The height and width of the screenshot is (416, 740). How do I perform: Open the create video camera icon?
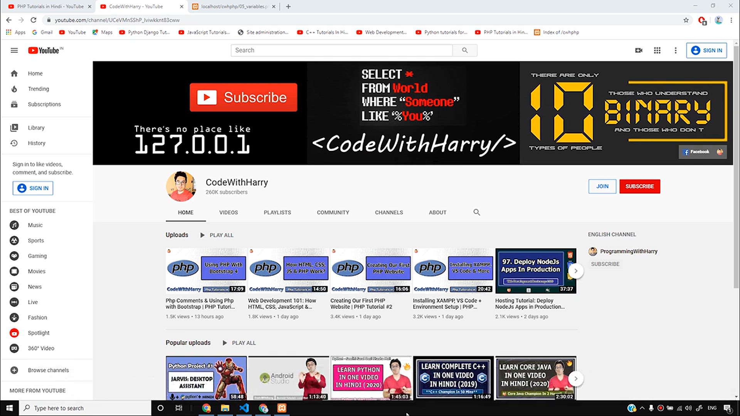[639, 50]
